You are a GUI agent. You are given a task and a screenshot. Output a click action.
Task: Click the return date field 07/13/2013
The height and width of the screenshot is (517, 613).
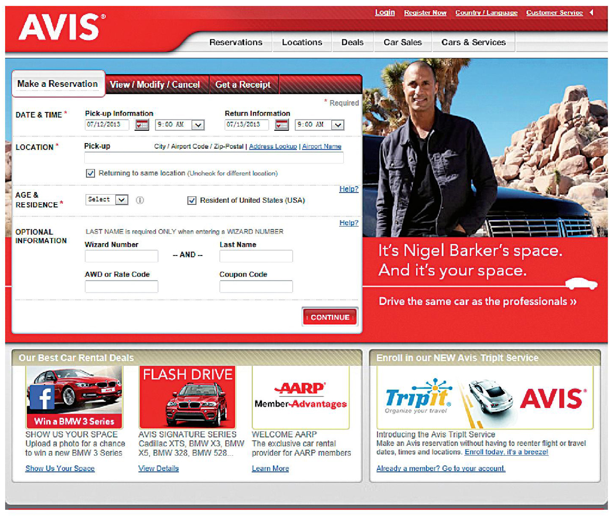[247, 125]
